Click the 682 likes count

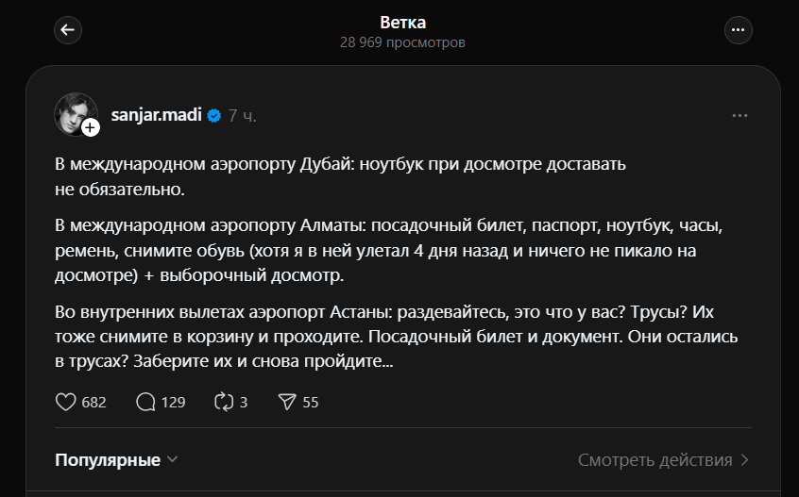coord(93,402)
